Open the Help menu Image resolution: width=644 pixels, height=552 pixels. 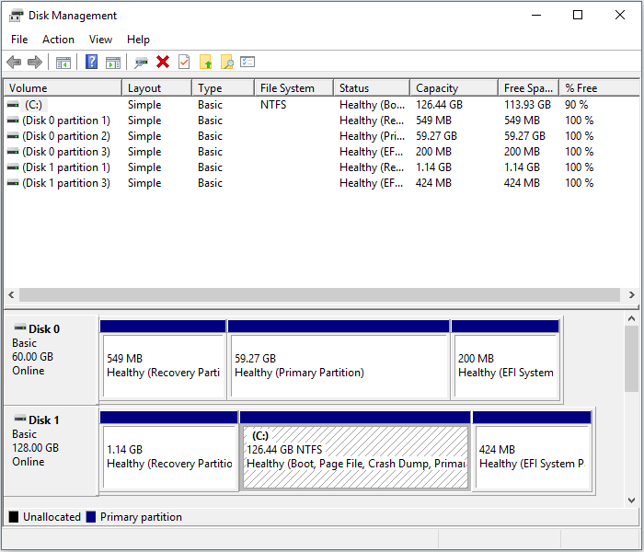click(x=138, y=40)
